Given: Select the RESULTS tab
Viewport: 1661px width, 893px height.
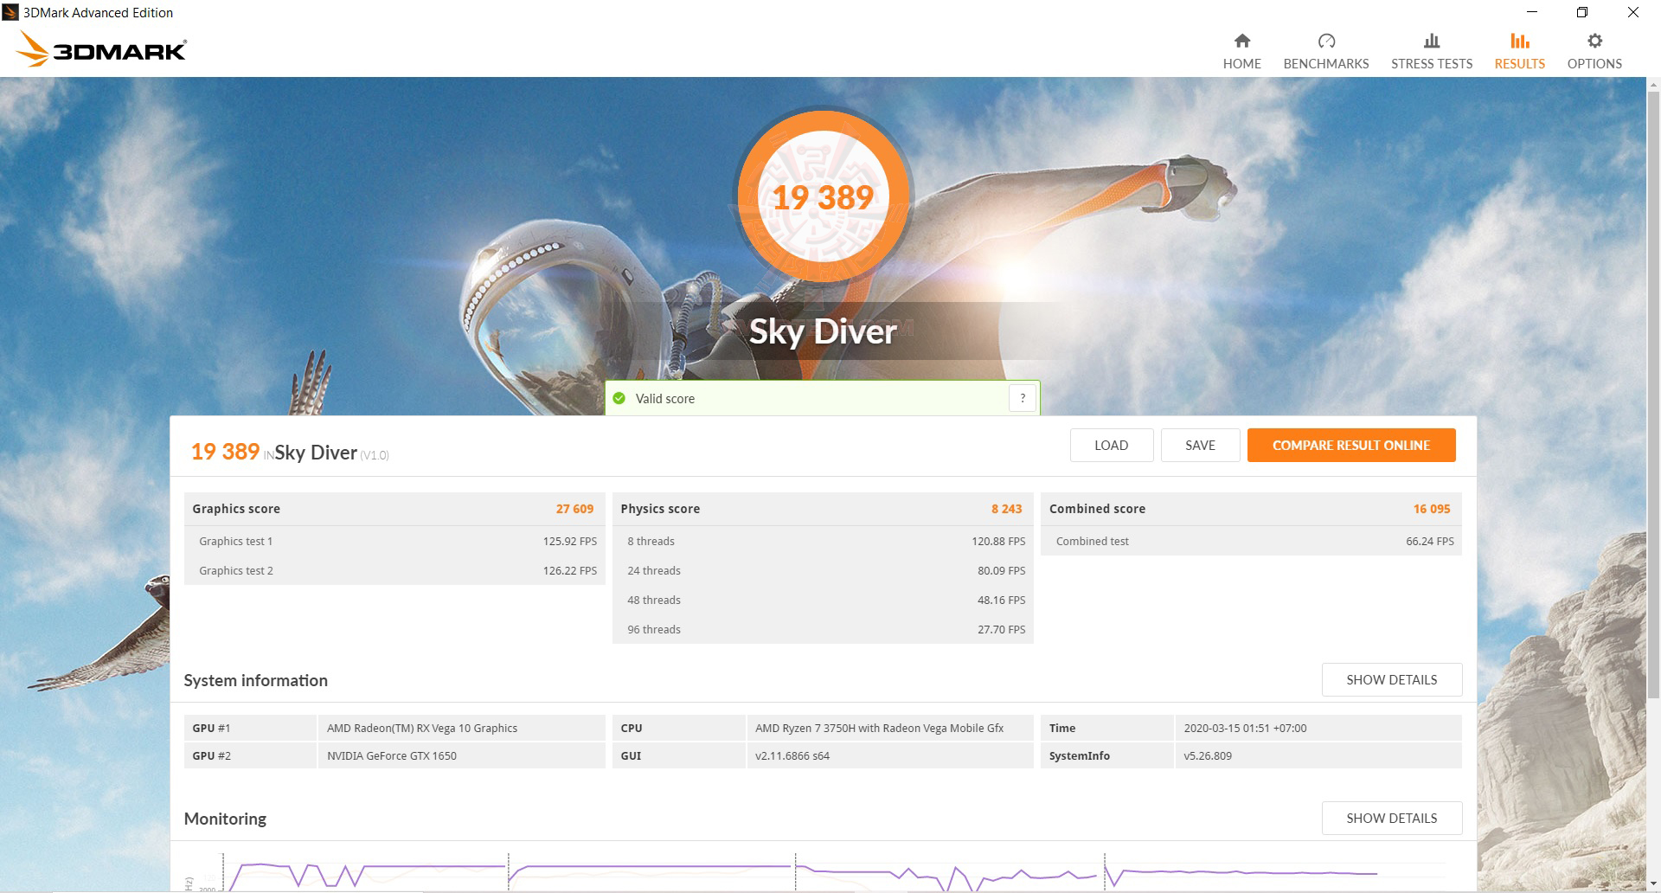Looking at the screenshot, I should click(1519, 50).
